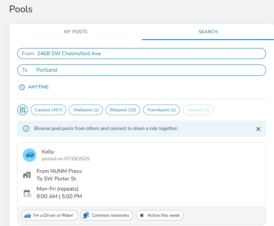Open Kelly's name on the pool post
Screen dimensions: 274x226
[x=48, y=152]
